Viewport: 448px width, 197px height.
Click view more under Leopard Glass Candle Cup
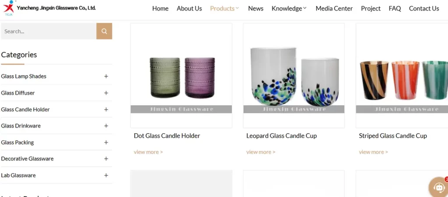pos(261,152)
